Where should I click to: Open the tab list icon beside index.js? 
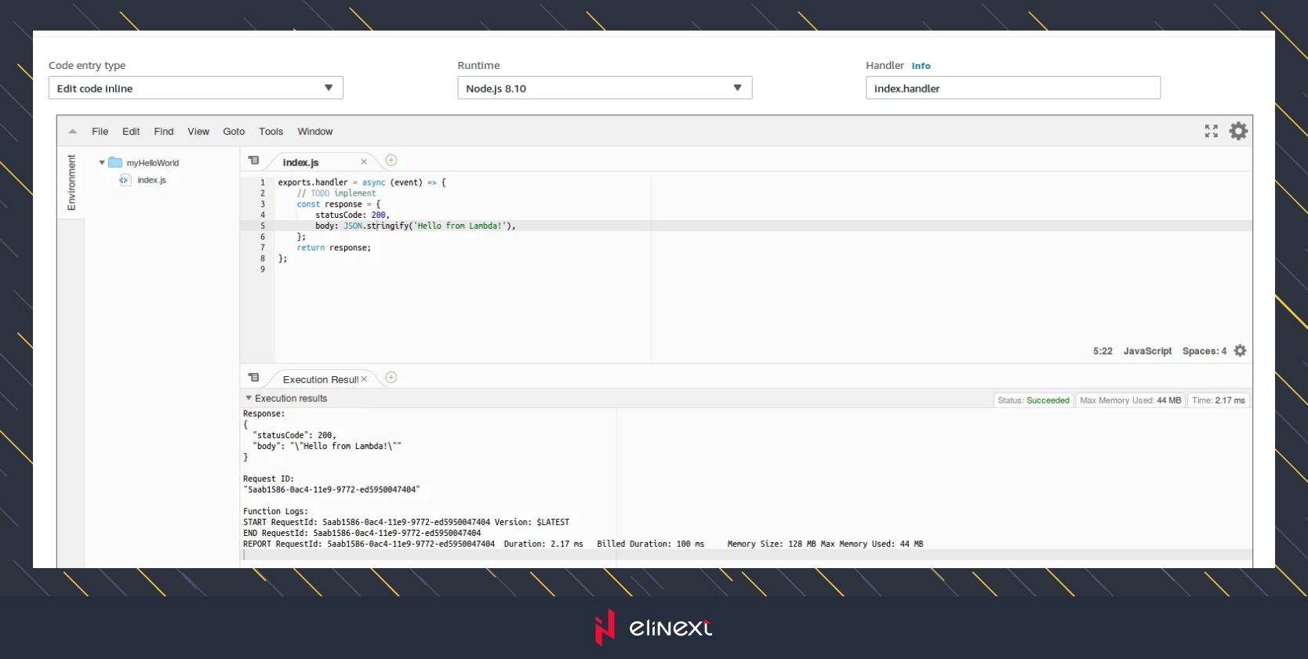[x=253, y=161]
